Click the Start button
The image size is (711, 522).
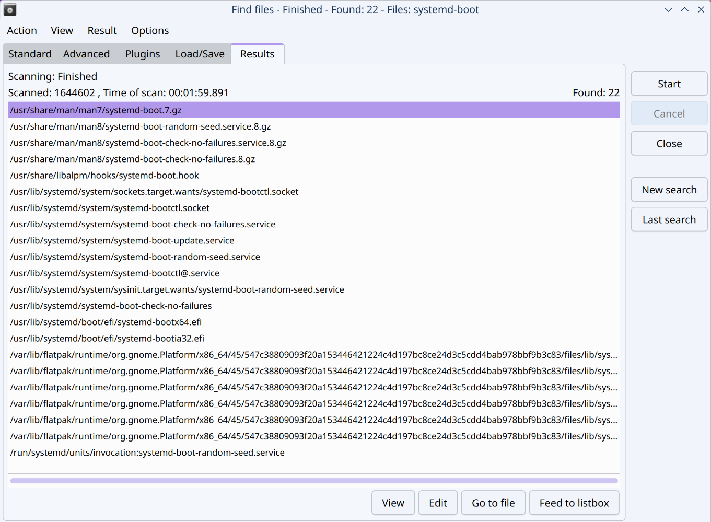[x=669, y=84]
